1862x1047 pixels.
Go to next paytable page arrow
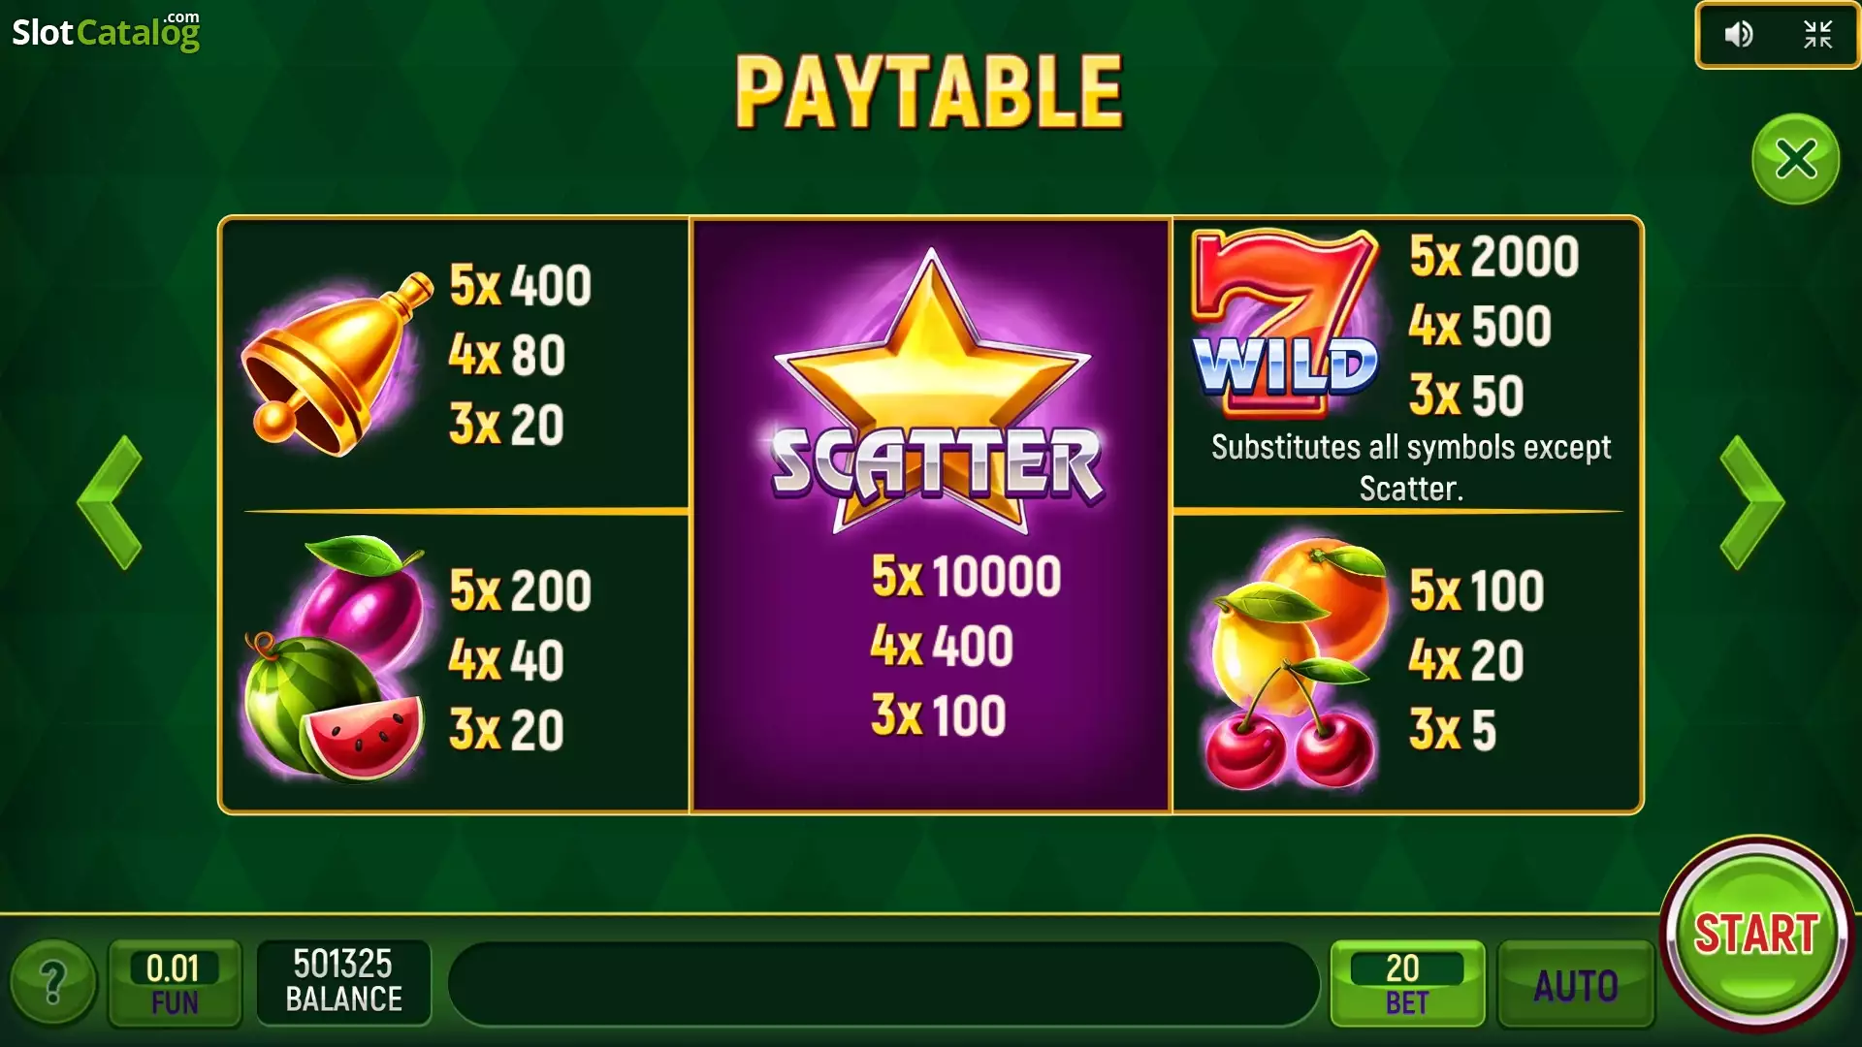coord(1751,501)
